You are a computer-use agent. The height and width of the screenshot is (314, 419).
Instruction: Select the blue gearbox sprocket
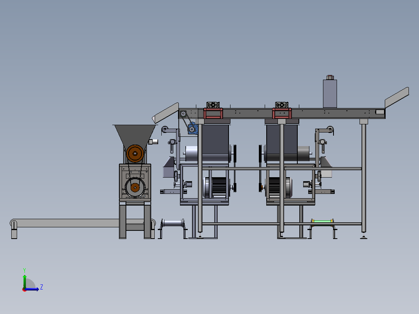[x=192, y=129]
